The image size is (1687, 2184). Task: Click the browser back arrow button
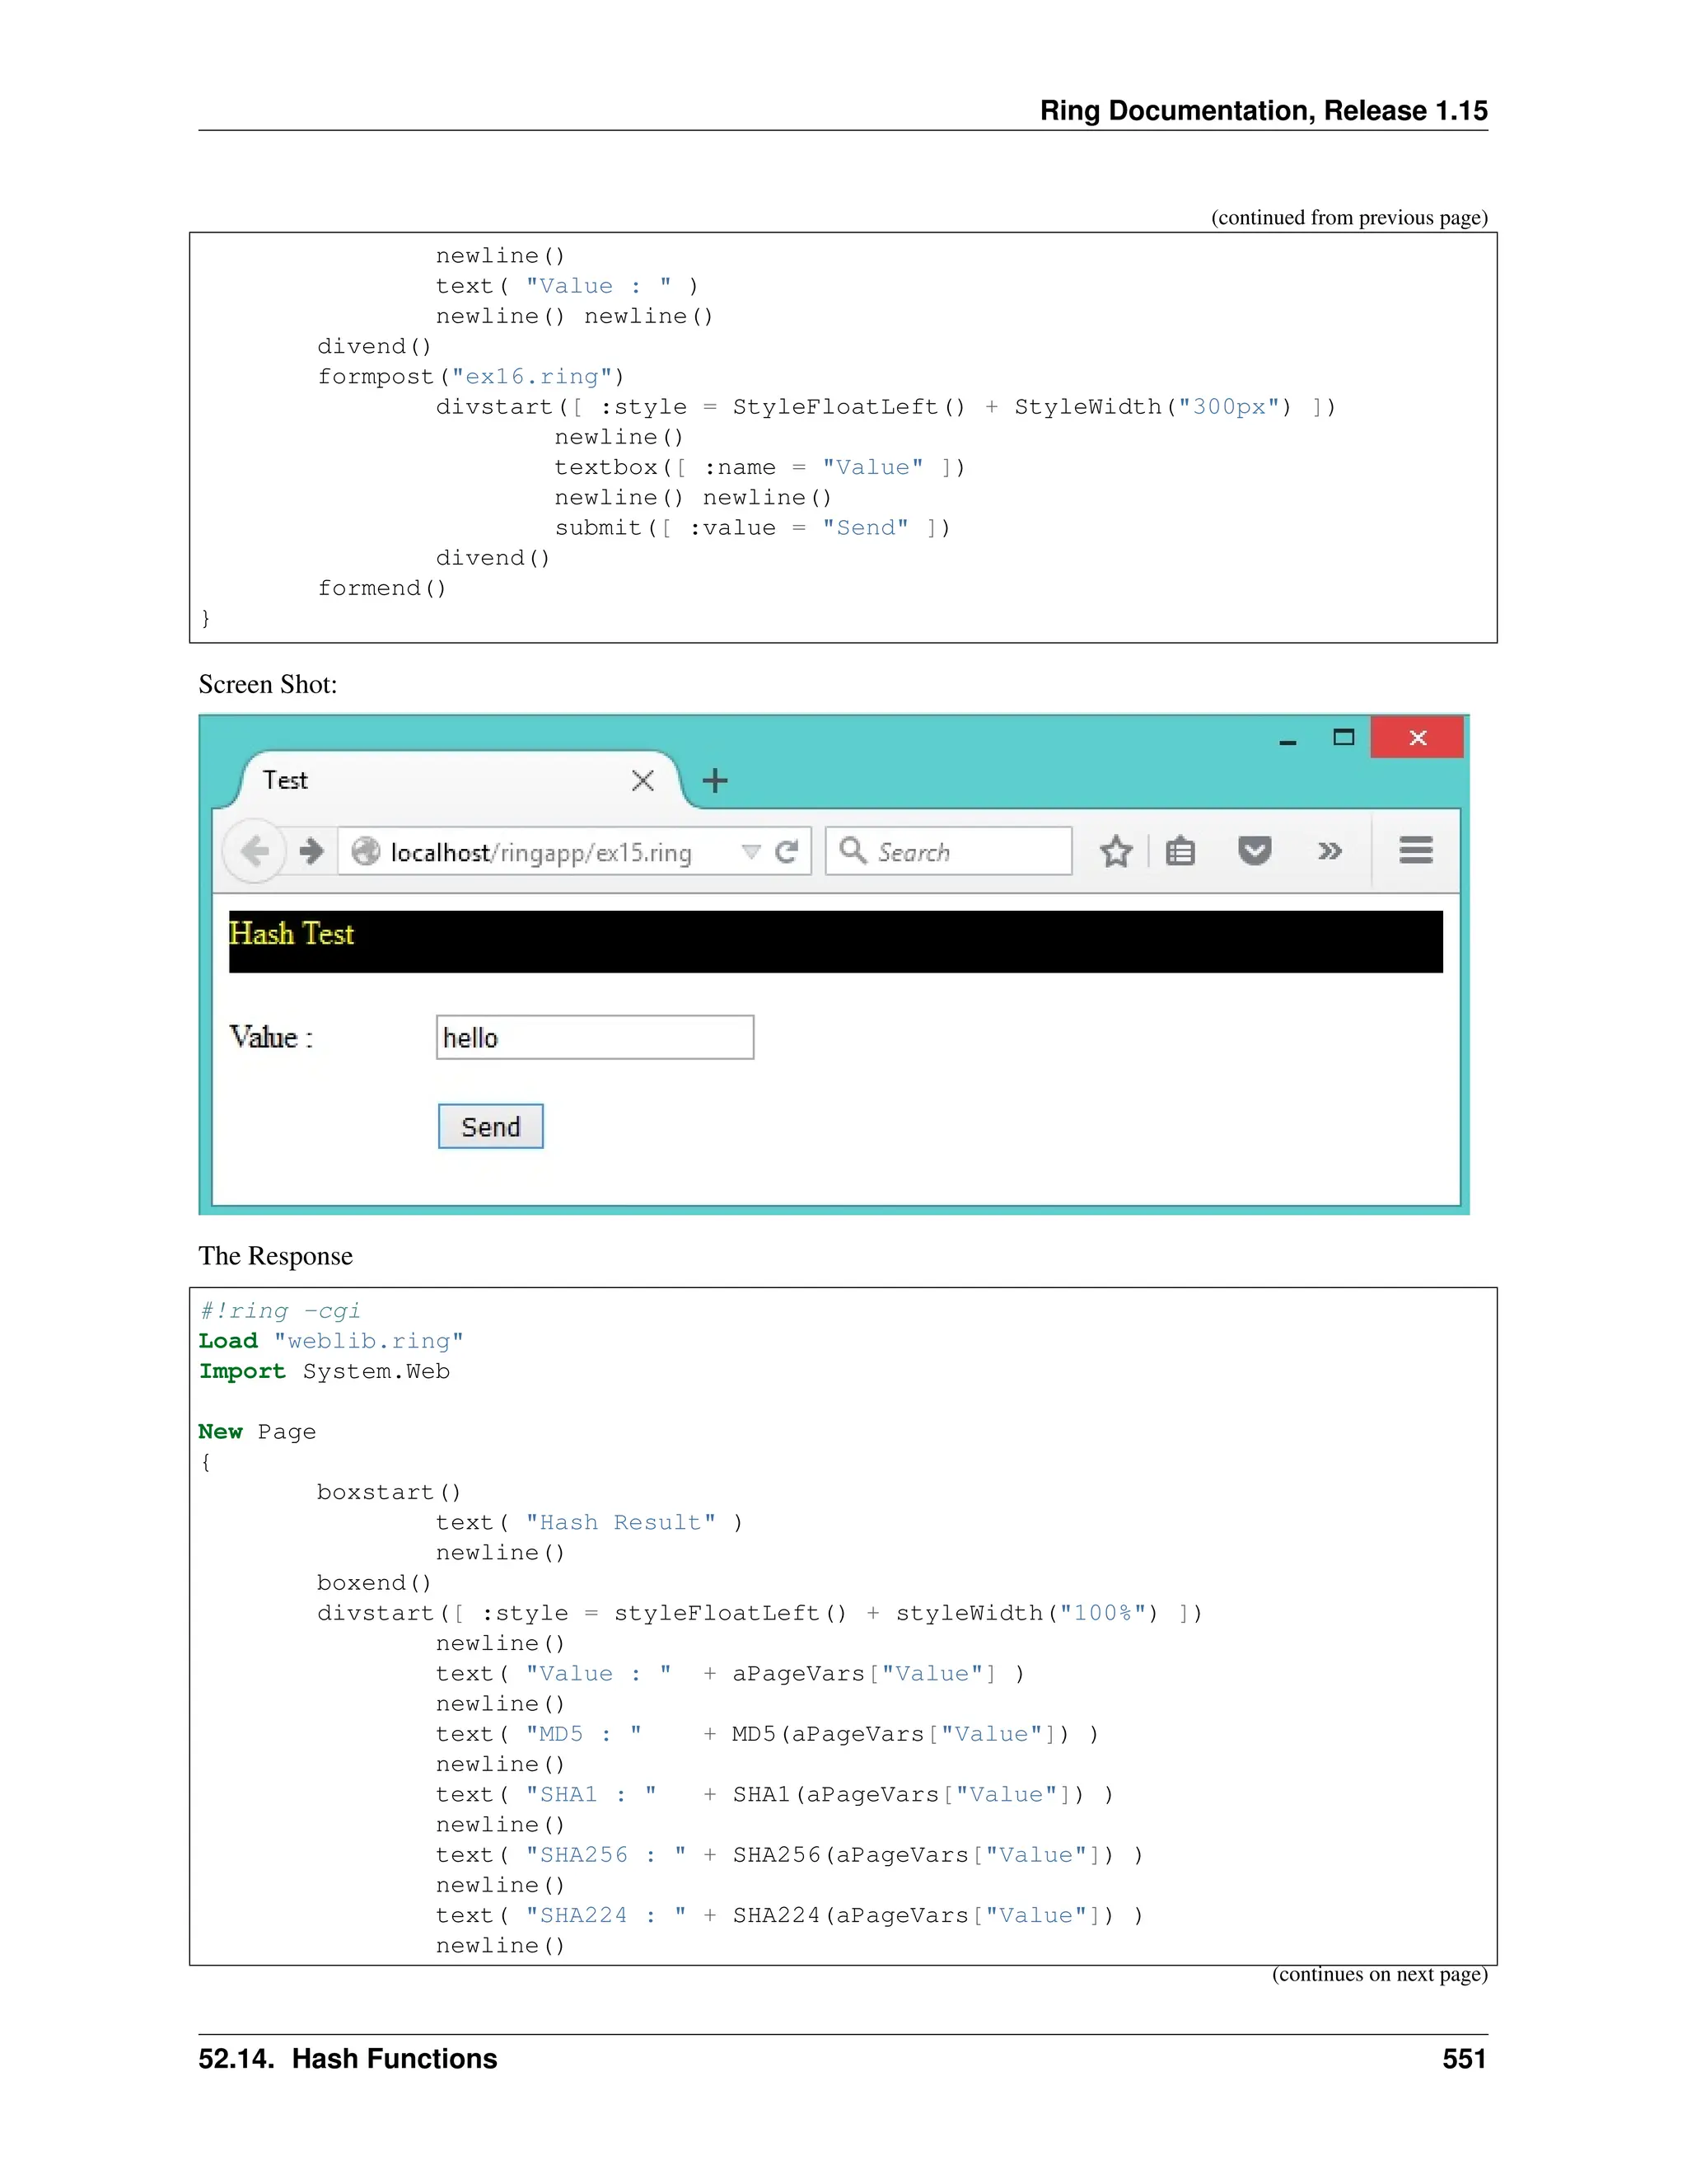point(255,851)
